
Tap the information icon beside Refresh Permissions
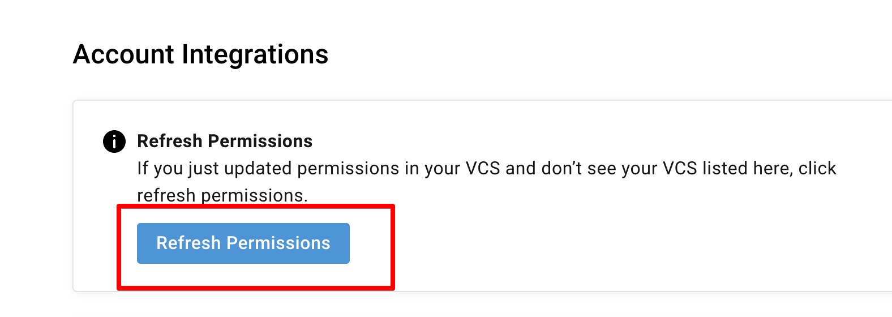click(114, 142)
